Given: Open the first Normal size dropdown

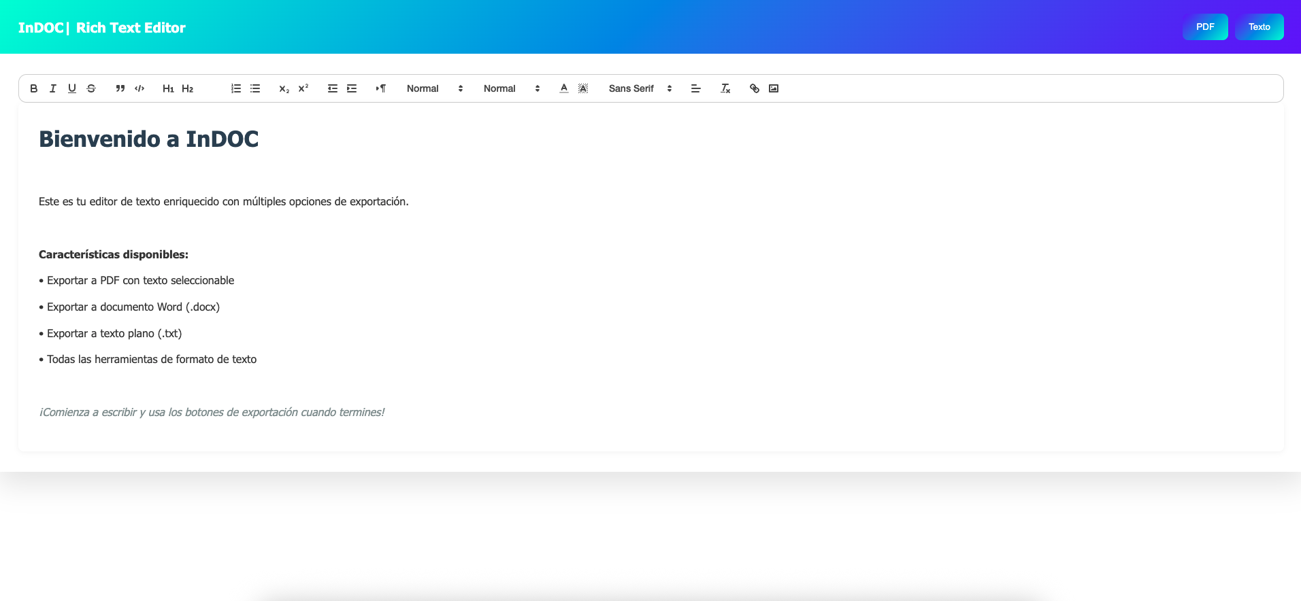Looking at the screenshot, I should (434, 88).
